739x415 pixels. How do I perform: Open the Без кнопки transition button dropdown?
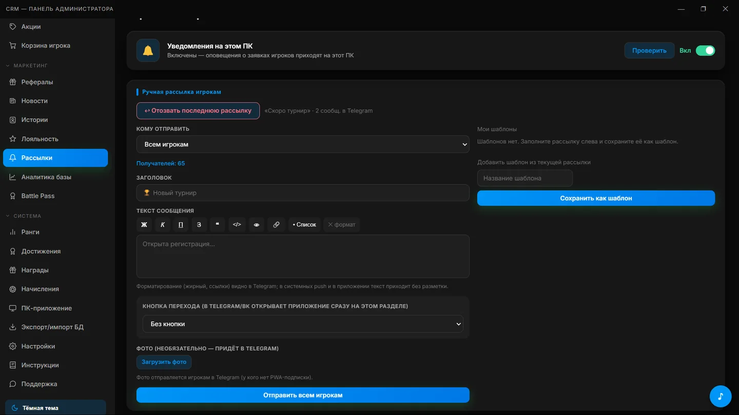coord(303,324)
